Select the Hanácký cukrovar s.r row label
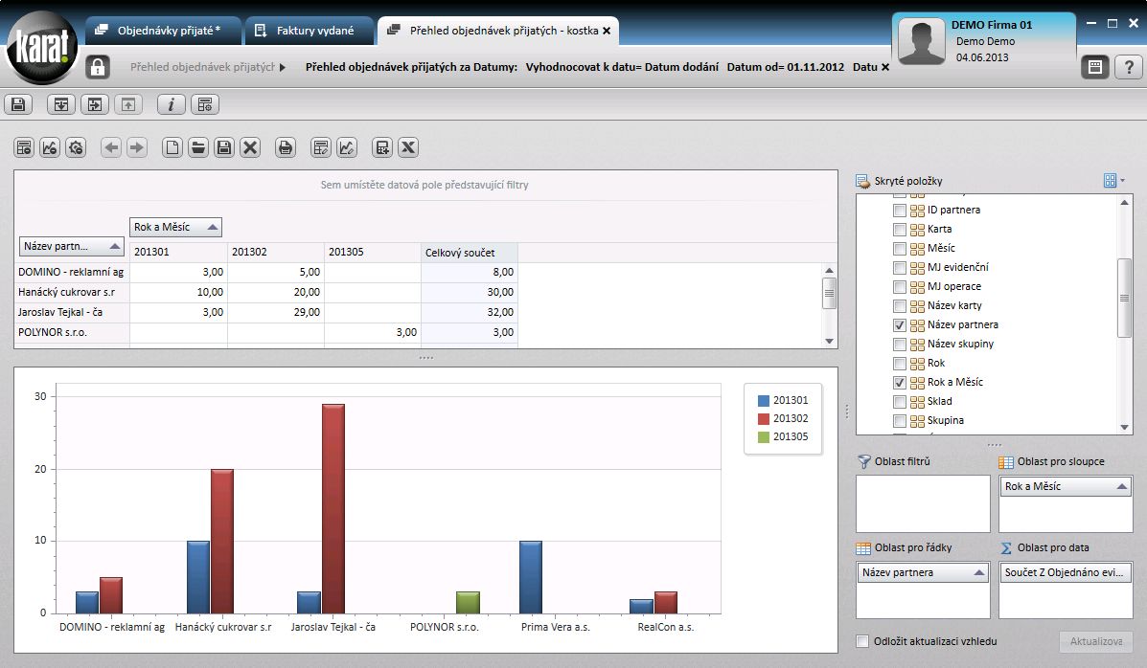1147x668 pixels. pos(72,292)
